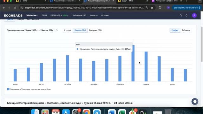Expand EGGHEADS AI NEW dropdown

click(x=59, y=16)
